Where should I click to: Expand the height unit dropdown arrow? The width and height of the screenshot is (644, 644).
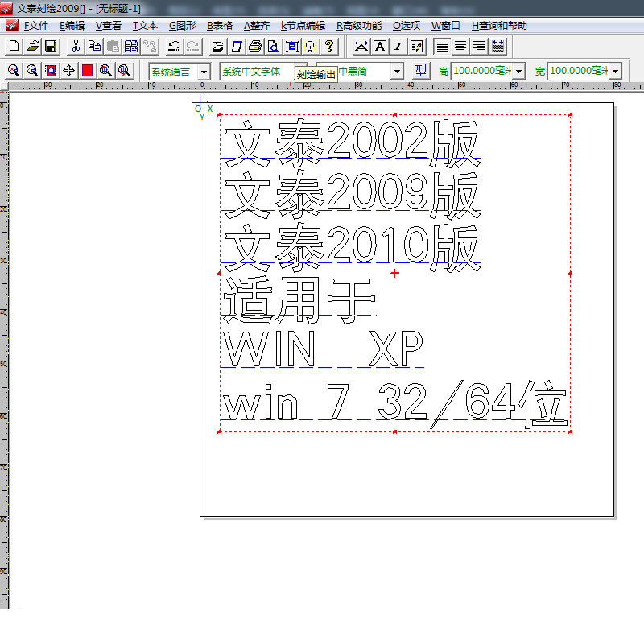point(519,72)
